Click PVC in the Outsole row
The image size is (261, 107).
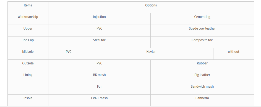pos(99,66)
